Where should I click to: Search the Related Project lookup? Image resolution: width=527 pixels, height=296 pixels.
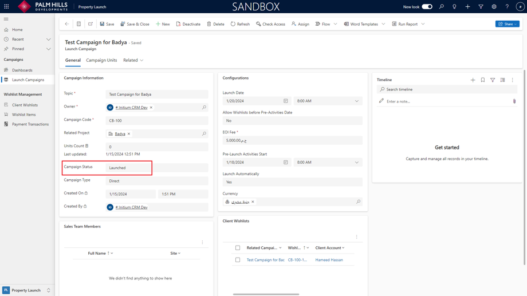(x=204, y=134)
